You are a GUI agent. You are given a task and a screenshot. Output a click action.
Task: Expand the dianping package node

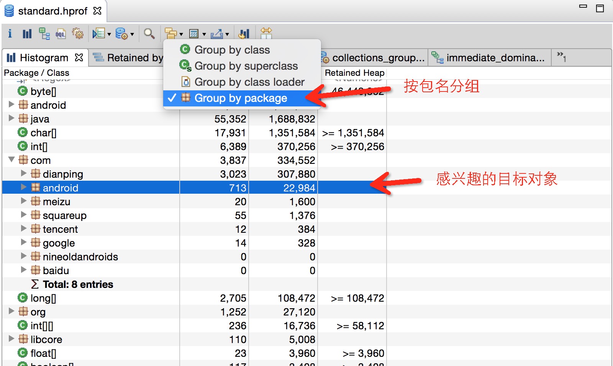pos(24,173)
